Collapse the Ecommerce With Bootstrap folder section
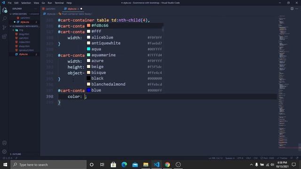This screenshot has width=301, height=169. (x=24, y=26)
